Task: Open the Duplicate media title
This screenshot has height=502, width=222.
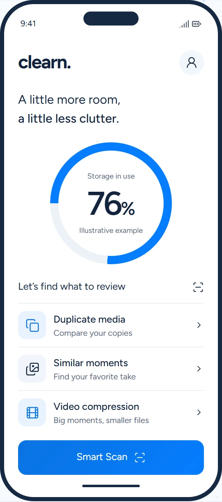Action: tap(89, 319)
